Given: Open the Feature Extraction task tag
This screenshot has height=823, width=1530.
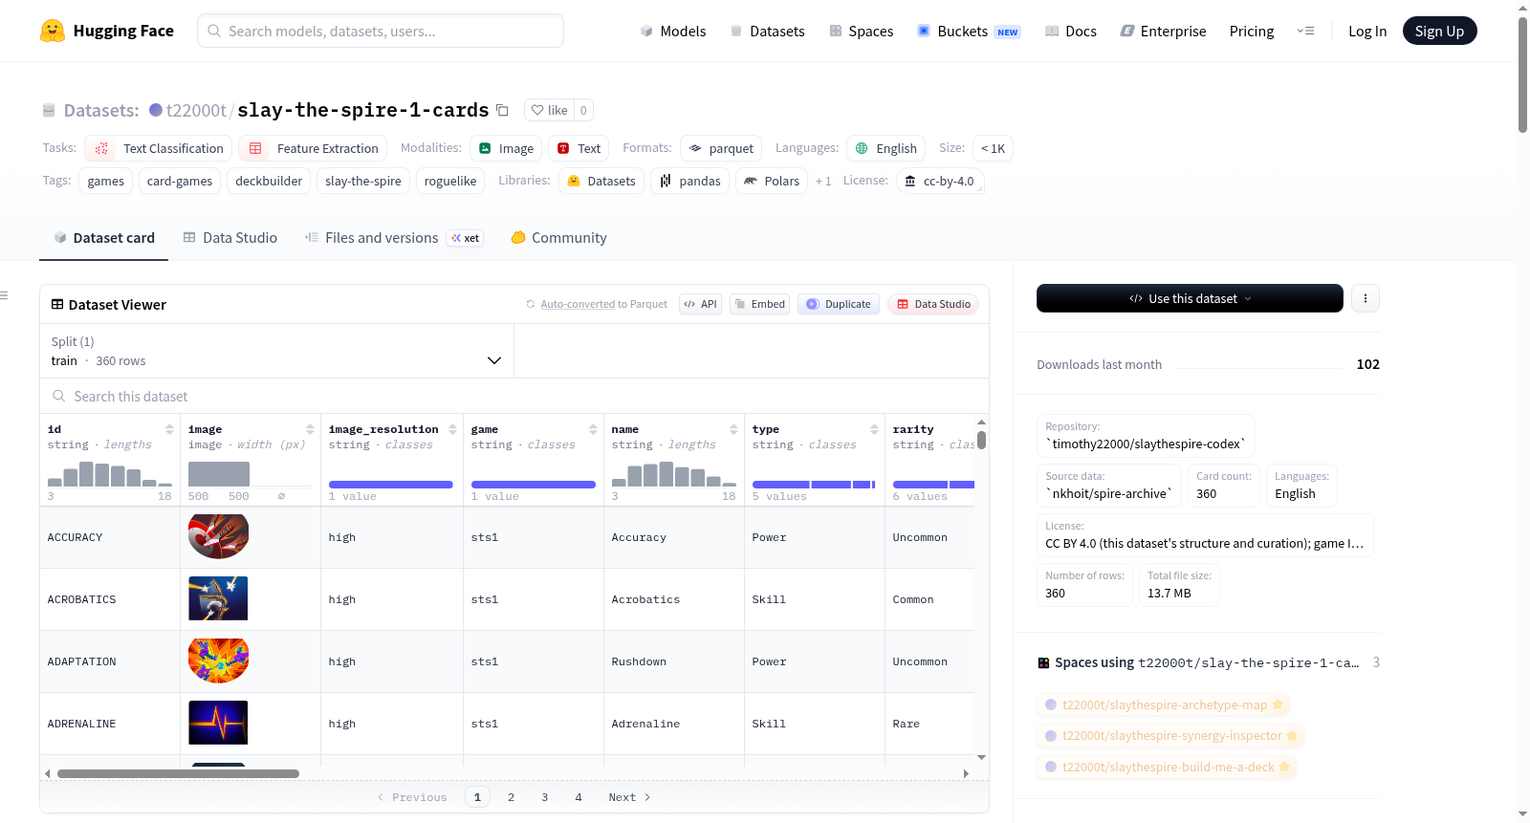Looking at the screenshot, I should pos(313,148).
